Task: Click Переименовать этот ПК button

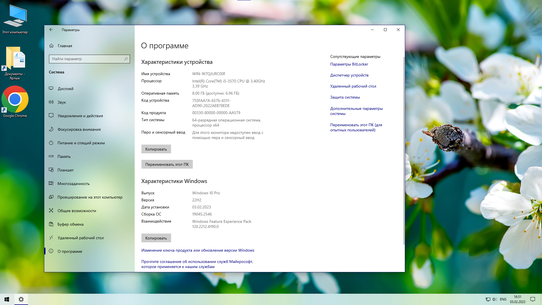Action: coord(167,164)
